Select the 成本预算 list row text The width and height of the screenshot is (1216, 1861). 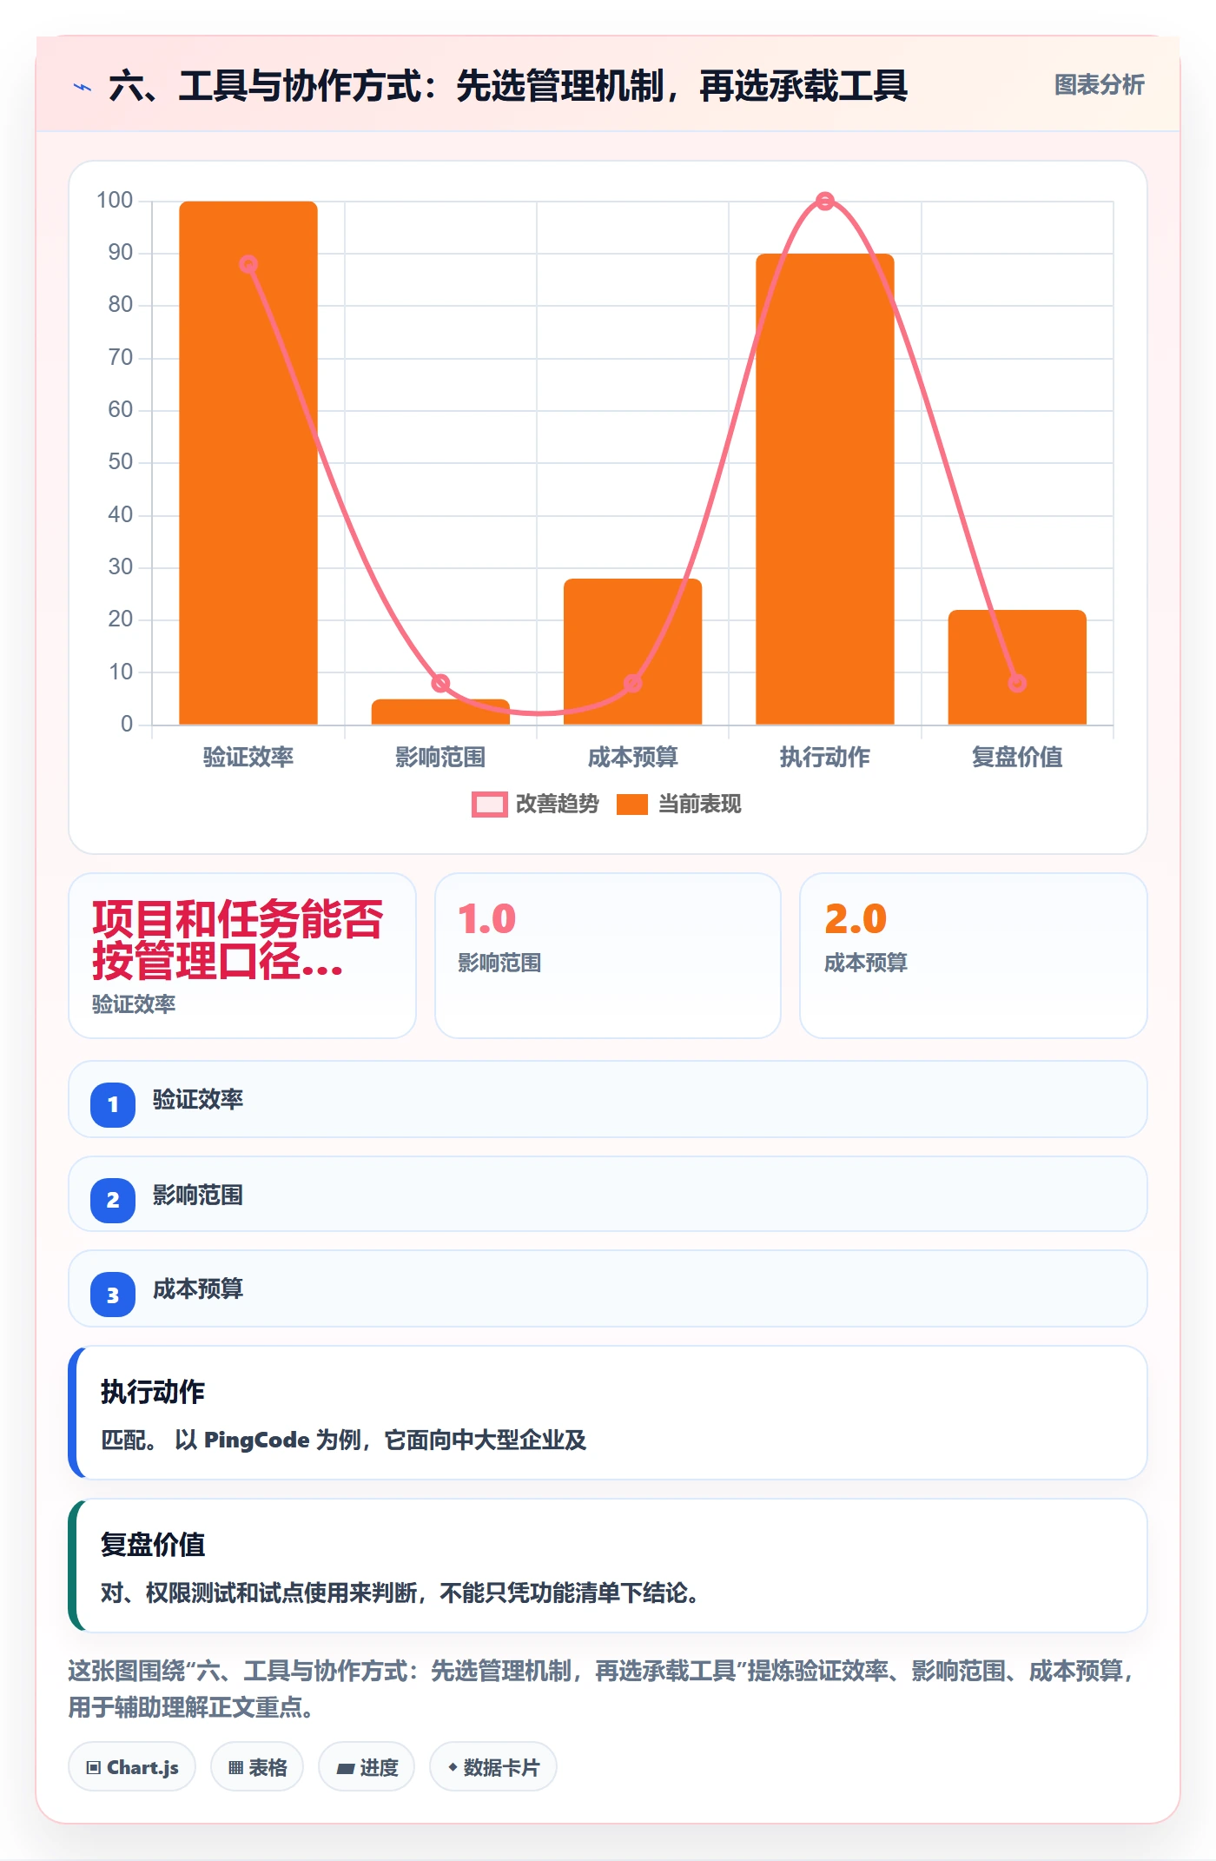[x=198, y=1289]
